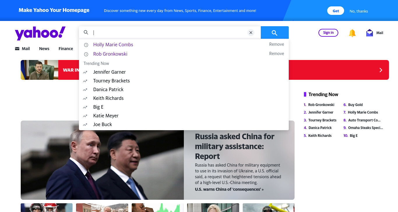Remove Rob Gronkowski from search history

pyautogui.click(x=277, y=54)
